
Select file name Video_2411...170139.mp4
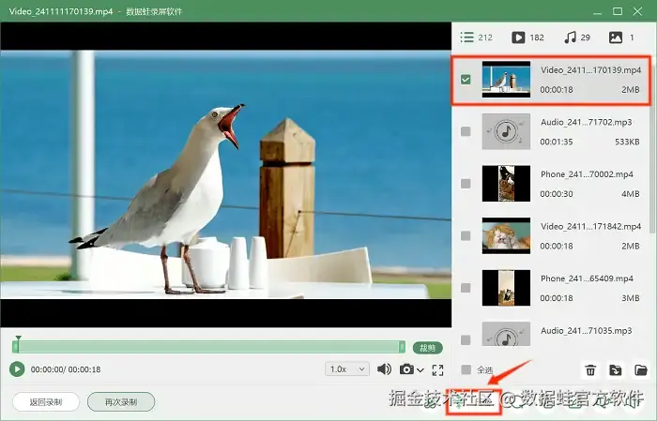click(x=590, y=70)
